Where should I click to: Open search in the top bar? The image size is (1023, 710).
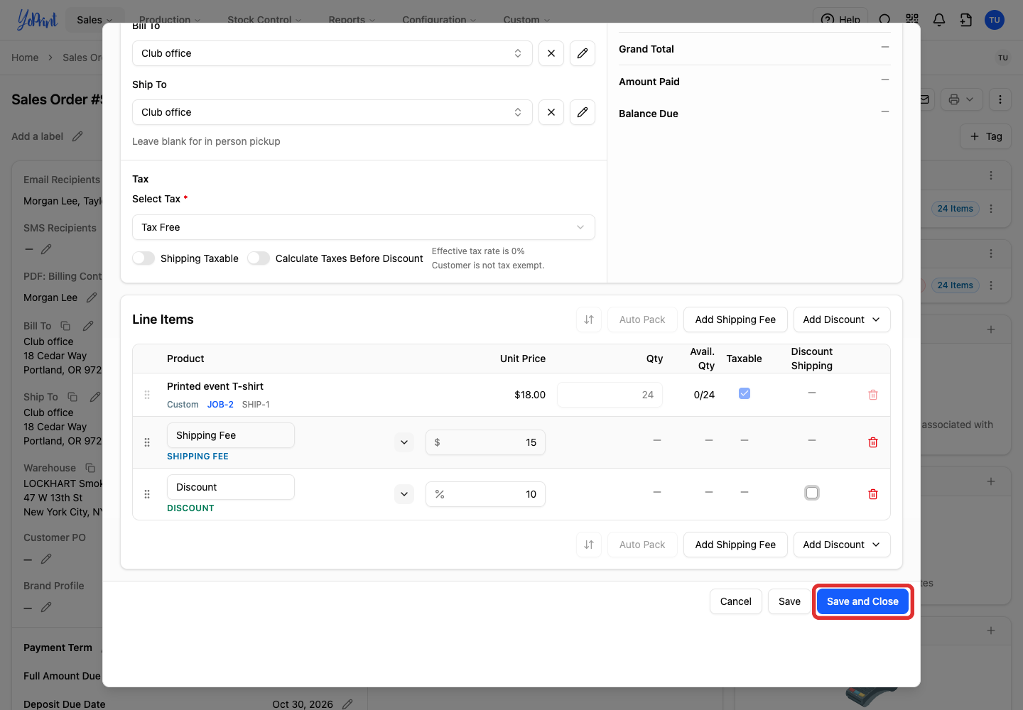click(884, 20)
